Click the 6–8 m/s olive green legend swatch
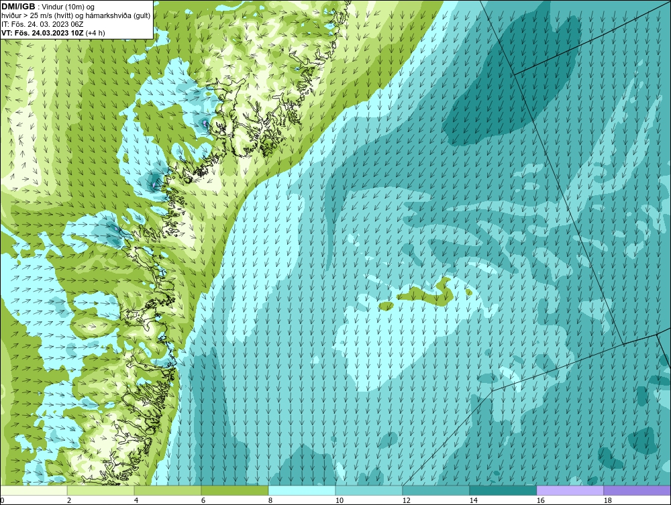Viewport: 671px width, 505px height. pyautogui.click(x=234, y=490)
